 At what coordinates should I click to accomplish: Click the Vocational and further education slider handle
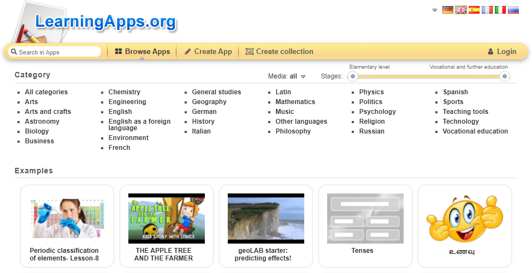click(x=505, y=76)
